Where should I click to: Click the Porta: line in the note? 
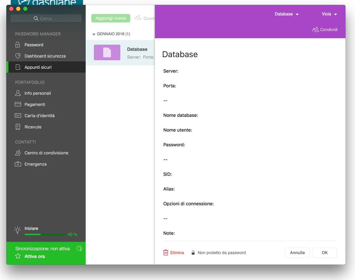pyautogui.click(x=170, y=86)
